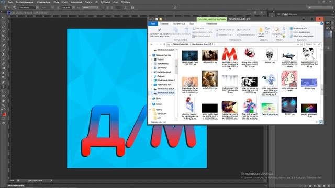This screenshot has height=188, width=335.
Task: Open the Удалить dropdown in Explorer ribbon
Action: click(x=244, y=30)
